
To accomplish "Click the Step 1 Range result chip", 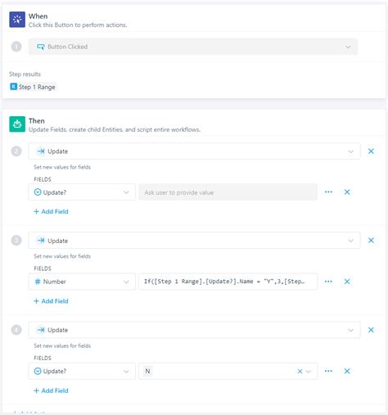I will click(33, 87).
